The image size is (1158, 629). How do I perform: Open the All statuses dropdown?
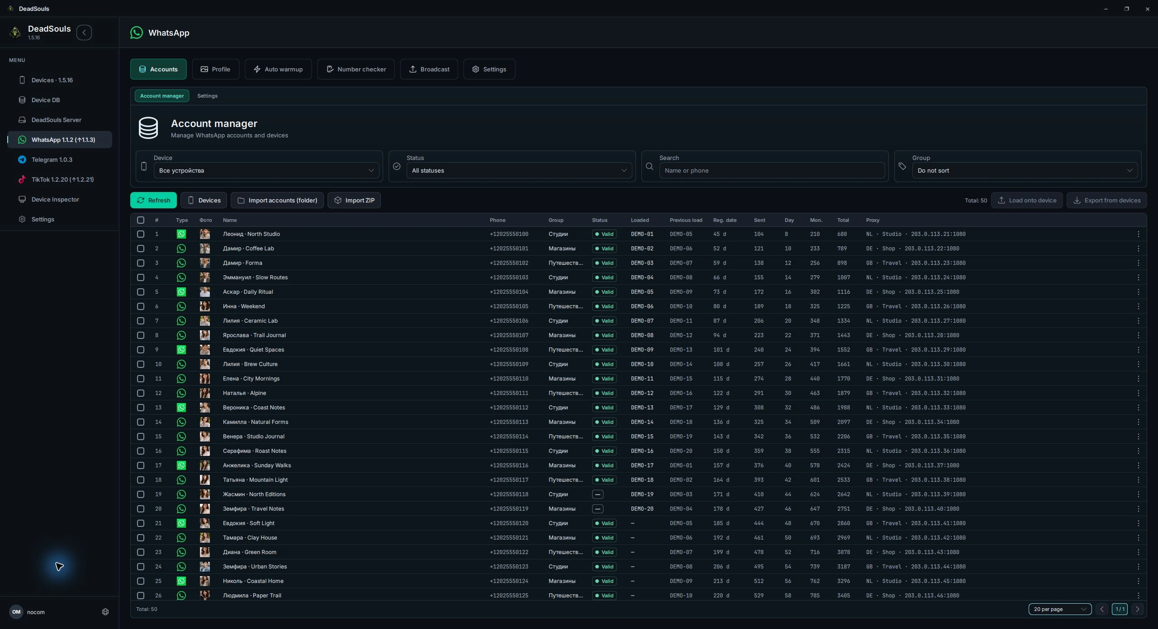pyautogui.click(x=519, y=170)
